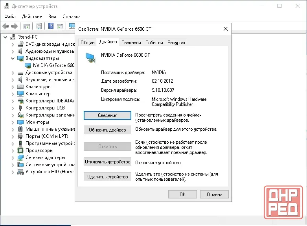Click the Stand-PC computer icon

(13, 37)
